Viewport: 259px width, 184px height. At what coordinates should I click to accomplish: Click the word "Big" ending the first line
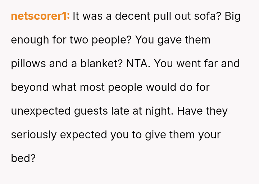pos(233,17)
